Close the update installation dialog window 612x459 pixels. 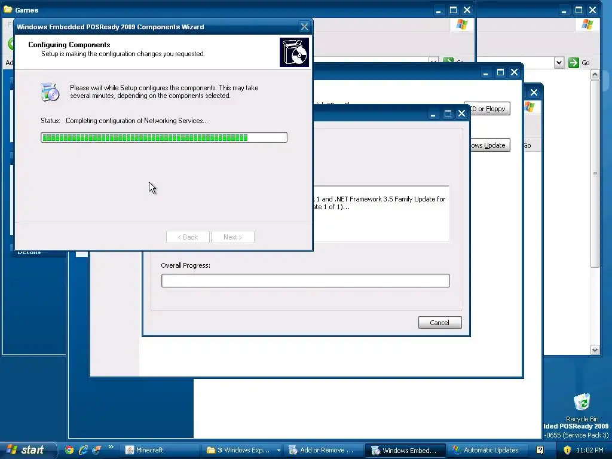(462, 114)
